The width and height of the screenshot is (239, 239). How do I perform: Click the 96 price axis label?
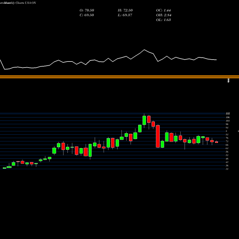pyautogui.click(x=227, y=124)
